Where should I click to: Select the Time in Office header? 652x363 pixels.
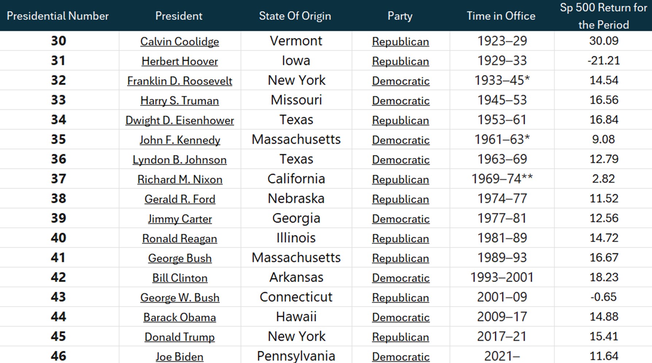[501, 16]
